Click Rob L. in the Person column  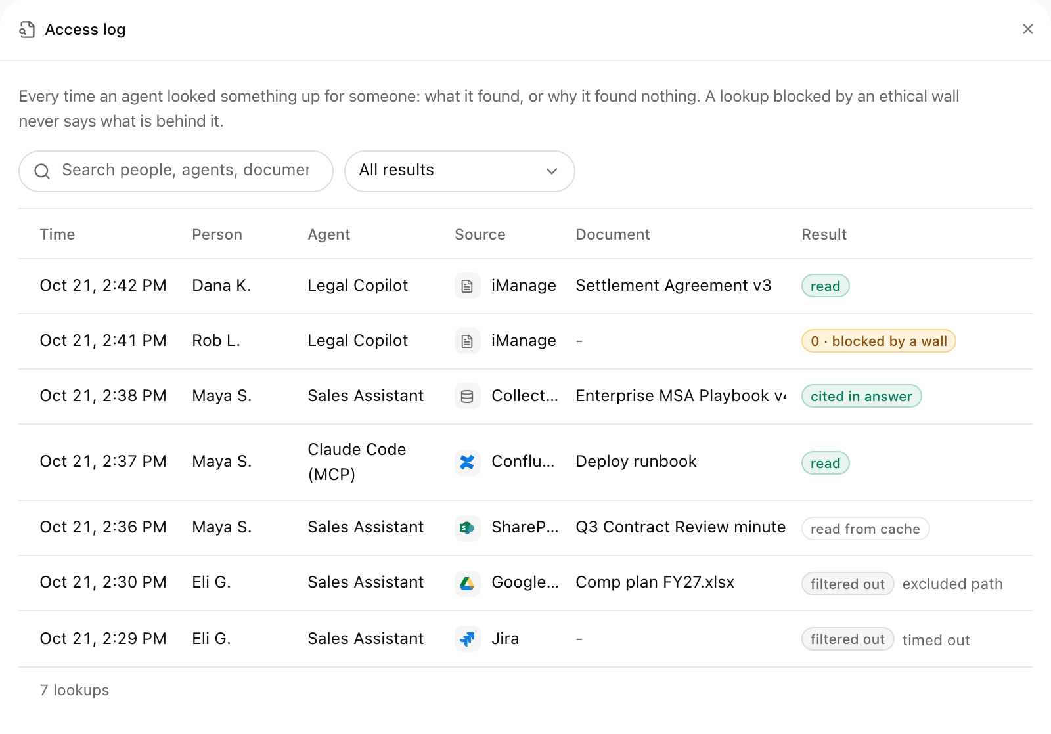(x=216, y=341)
